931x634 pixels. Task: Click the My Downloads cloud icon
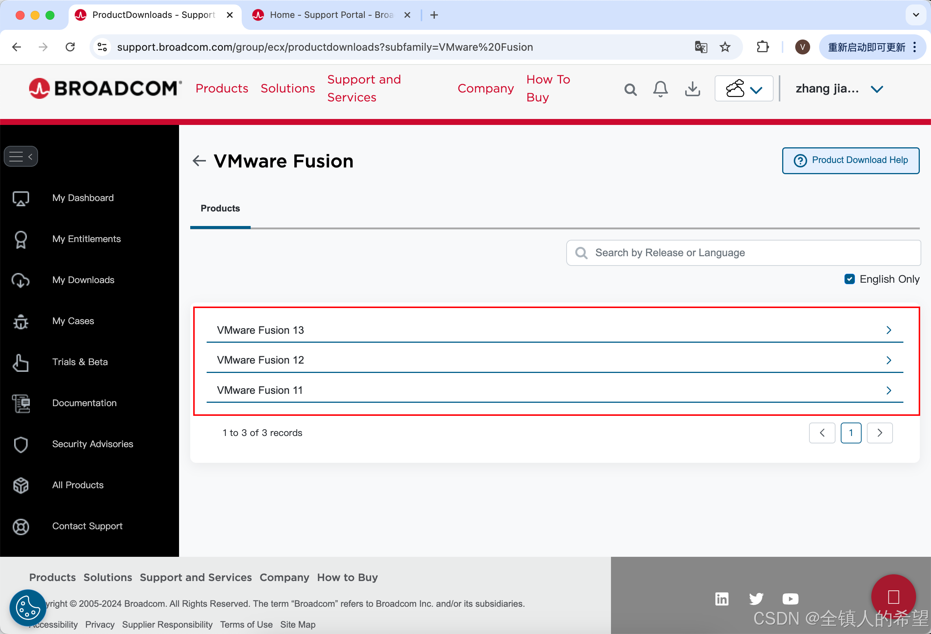[21, 280]
